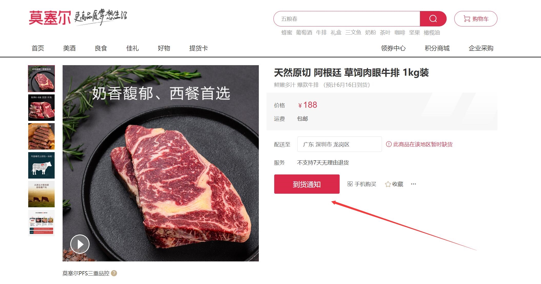
Task: Click the question mark beside PFS三重品控
Action: [x=114, y=273]
